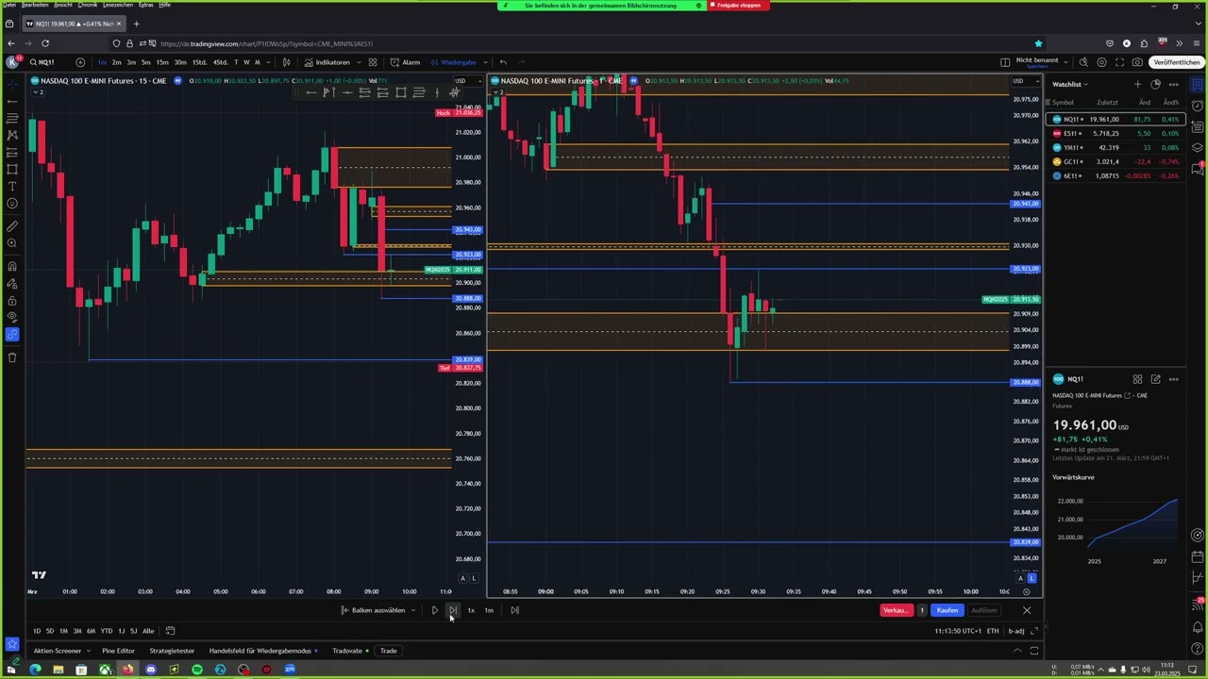Select GC1! in the Watchlist
This screenshot has height=679, width=1208.
(x=1116, y=161)
